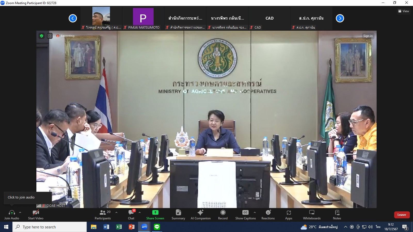Viewport: 413px width, 232px height.
Task: Select สำนักกิจการระหว่างประเทศ participant tile
Action: pyautogui.click(x=185, y=18)
